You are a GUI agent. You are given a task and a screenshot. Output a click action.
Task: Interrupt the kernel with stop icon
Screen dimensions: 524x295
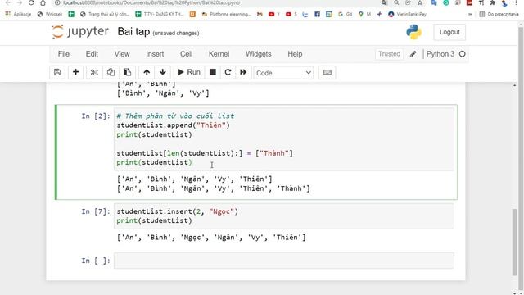coord(213,72)
